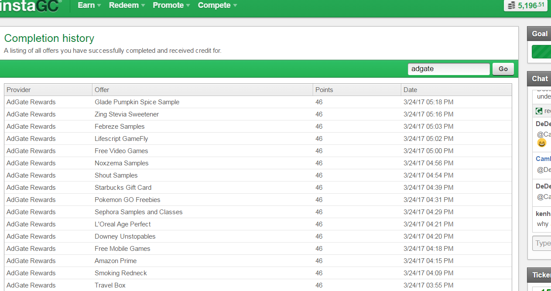Viewport: 551px width, 291px height.
Task: Click the chat message input box
Action: tap(542, 243)
